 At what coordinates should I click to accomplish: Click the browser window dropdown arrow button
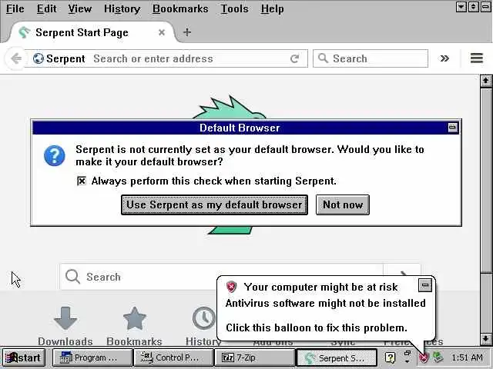tap(461, 7)
